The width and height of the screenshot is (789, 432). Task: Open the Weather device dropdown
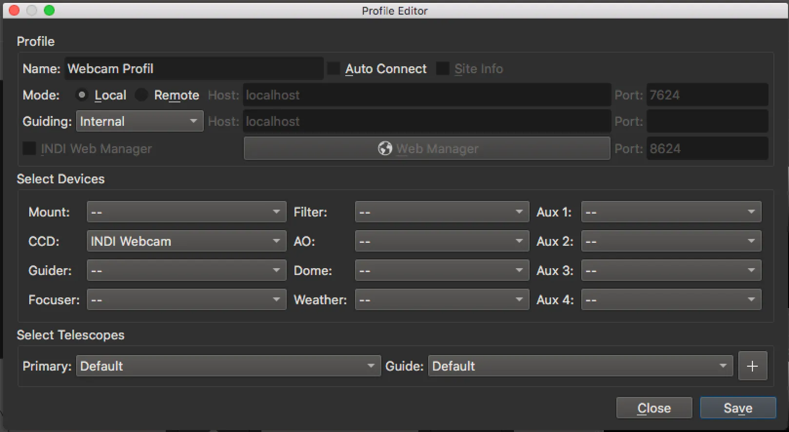(x=442, y=299)
